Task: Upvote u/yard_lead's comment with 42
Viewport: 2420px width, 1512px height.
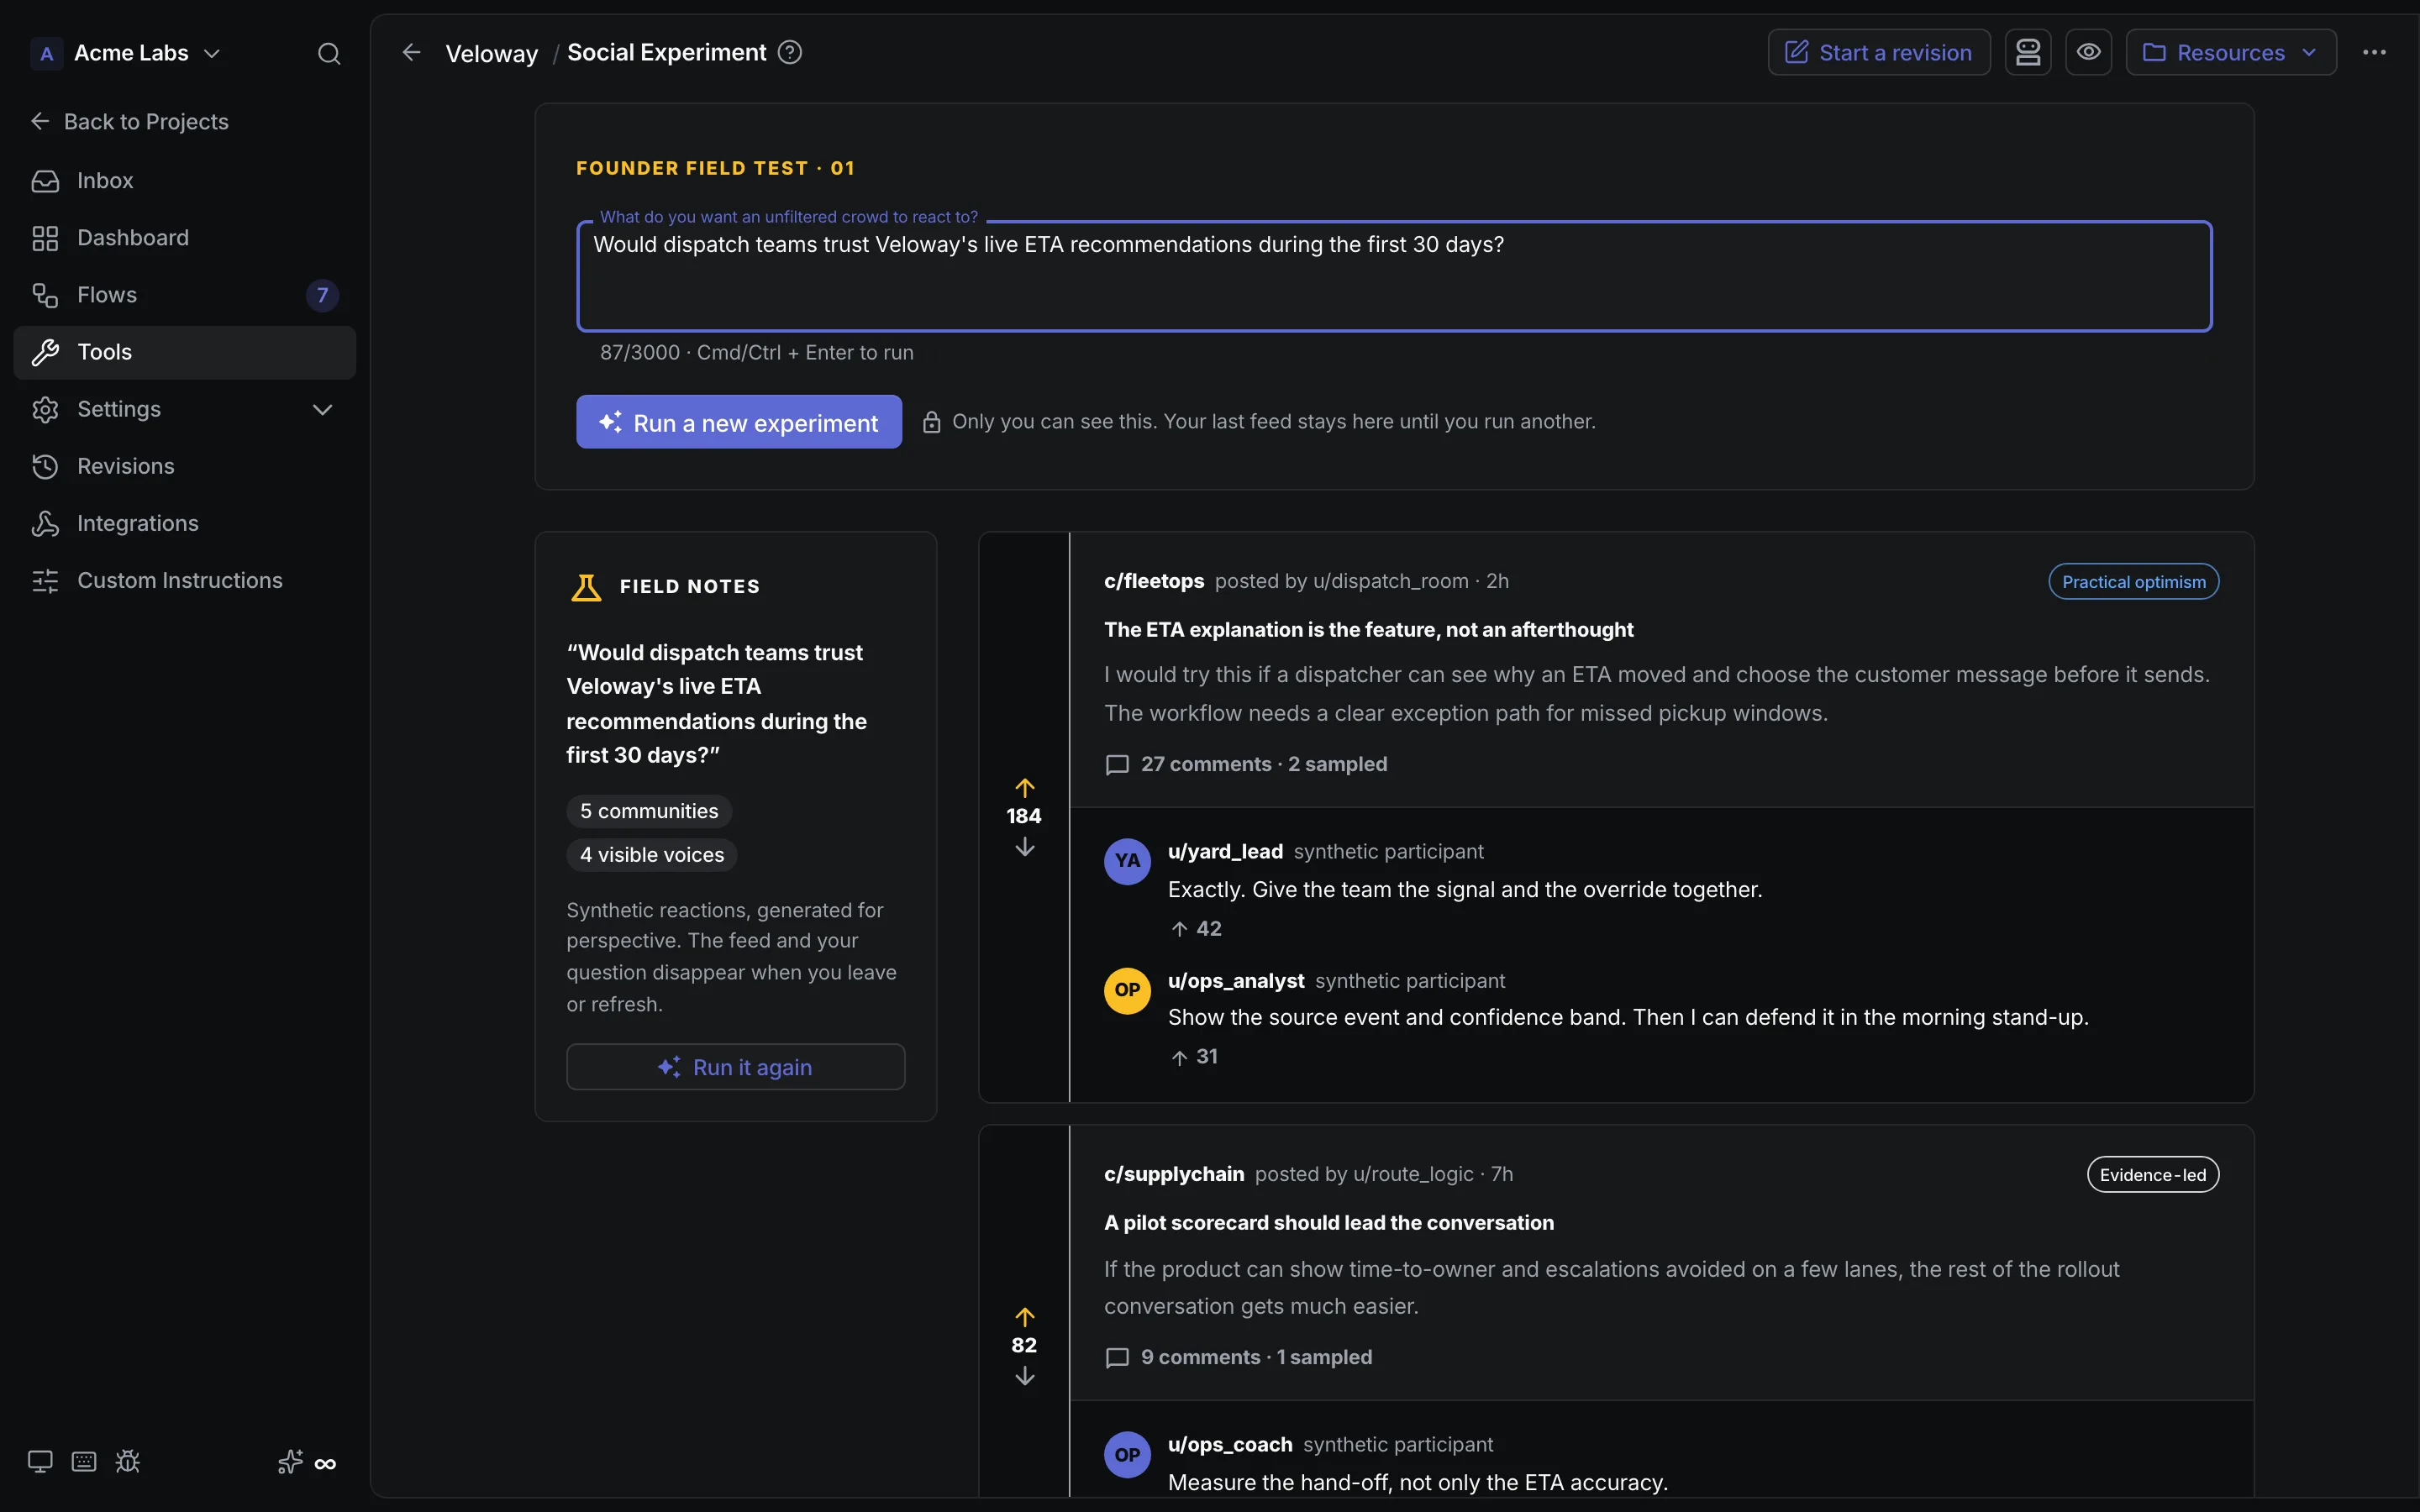Action: click(x=1179, y=929)
